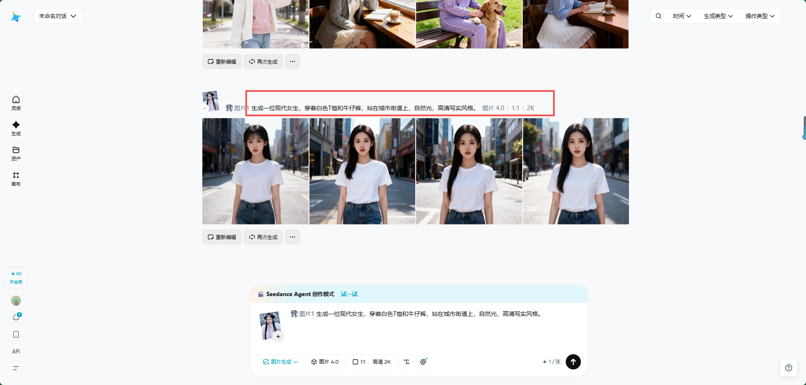Click 重新编辑 to re-edit the prompt
The image size is (806, 385).
pos(222,237)
